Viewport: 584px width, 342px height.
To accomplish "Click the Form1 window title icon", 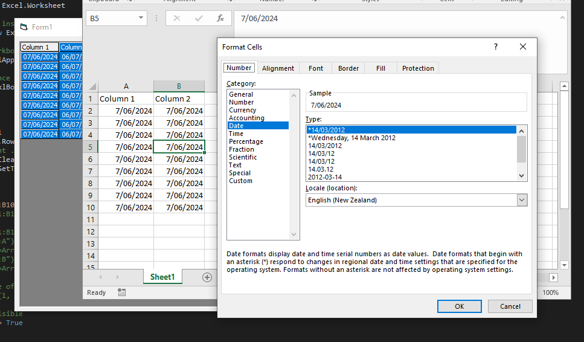I will click(x=24, y=27).
